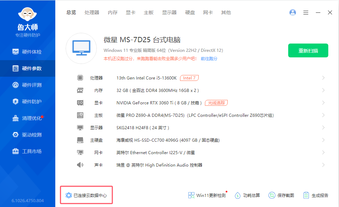Viewport: 339px width, 207px height.
Task: Switch to the 主板 tab
Action: 149,12
